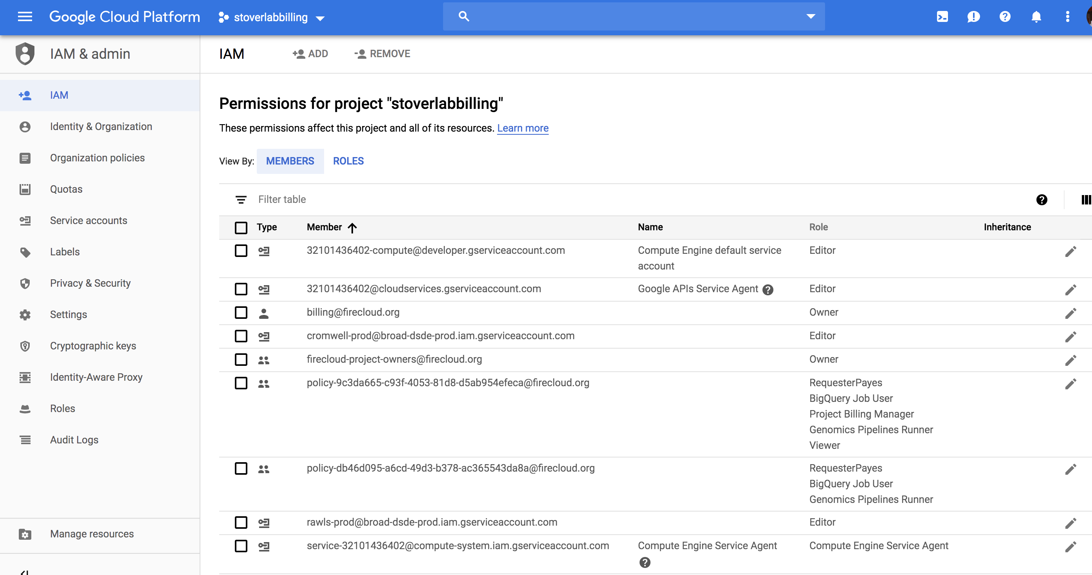Select firecloud-project-owners row checkbox
This screenshot has width=1092, height=575.
241,360
